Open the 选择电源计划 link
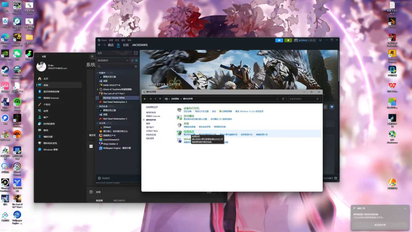The height and width of the screenshot is (232, 412). point(247,135)
